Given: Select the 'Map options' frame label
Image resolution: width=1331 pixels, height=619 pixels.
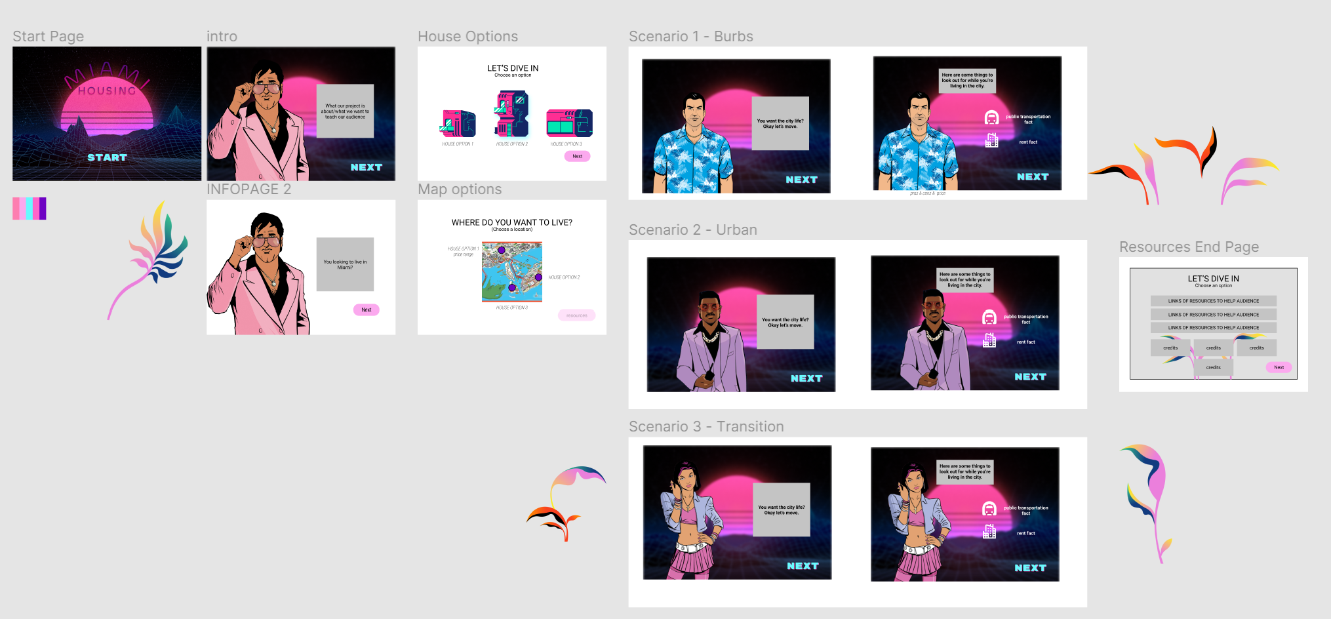Looking at the screenshot, I should (460, 190).
